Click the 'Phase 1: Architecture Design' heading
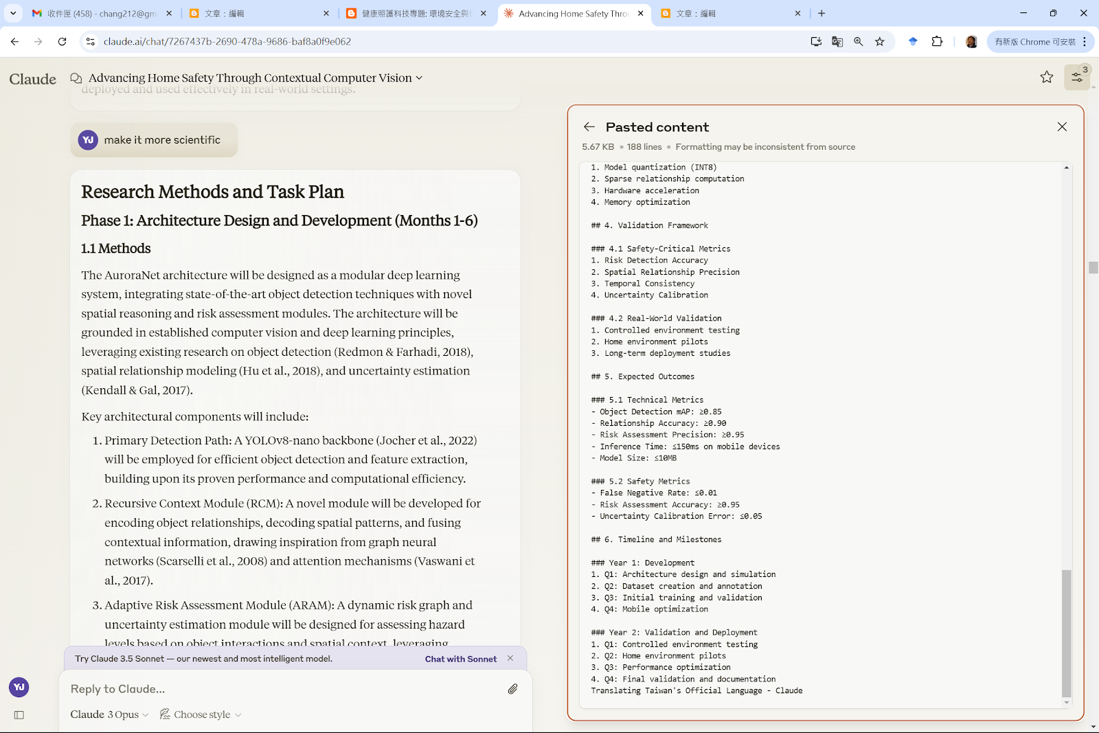Image resolution: width=1099 pixels, height=733 pixels. [280, 221]
